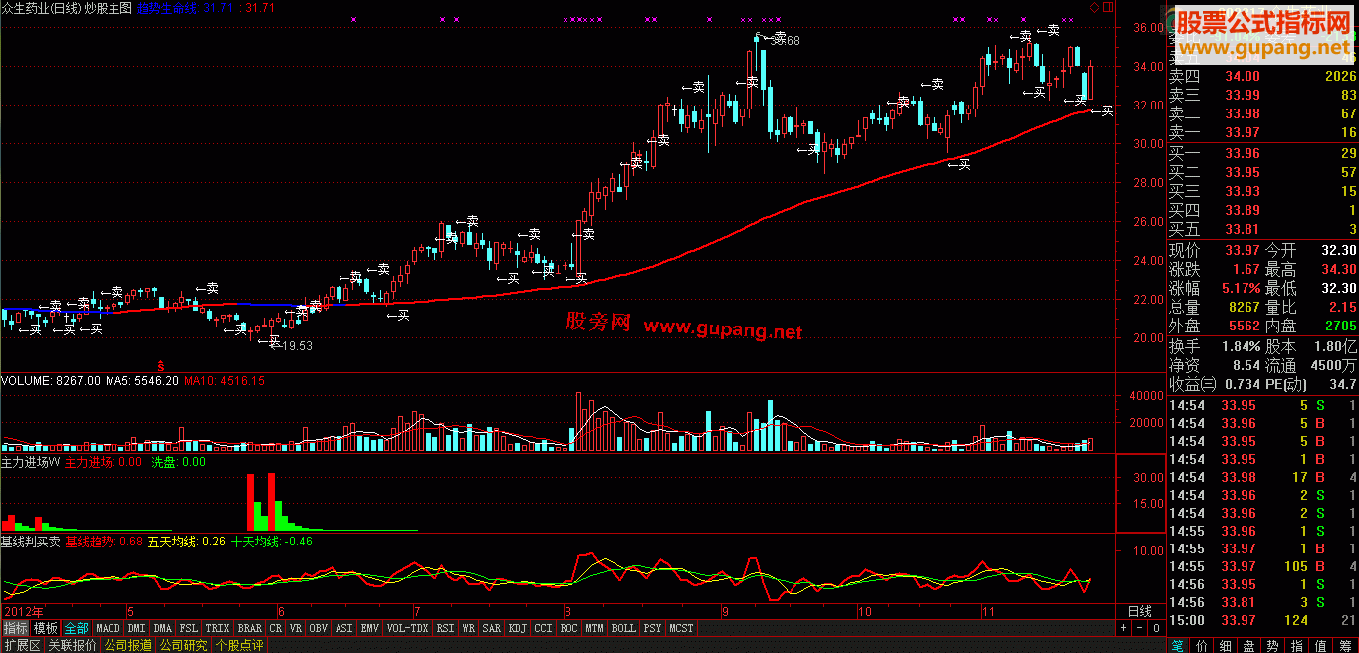Viewport: 1359px width, 653px height.
Task: Select the 势 tab in quote panel
Action: [x=1273, y=645]
